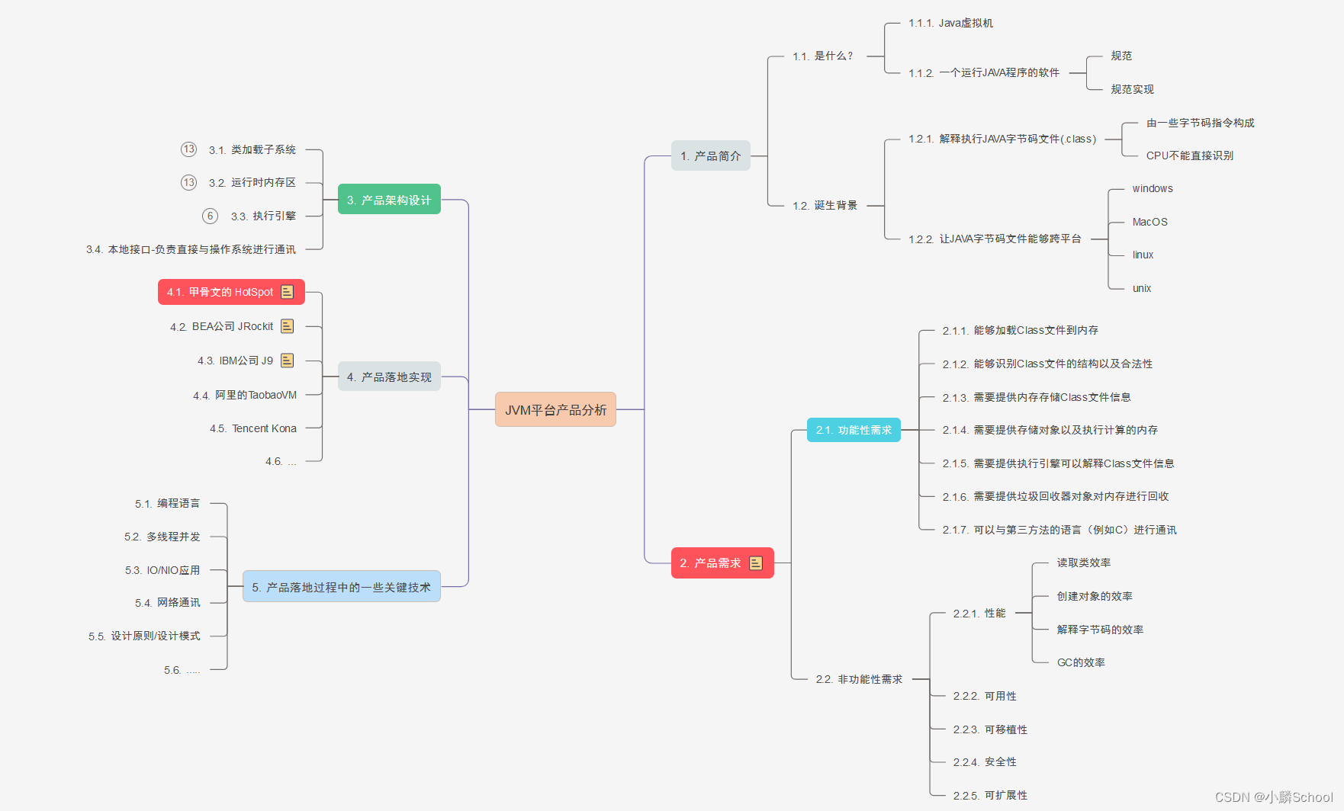The height and width of the screenshot is (811, 1344).
Task: Click topic 2.1.5. 需要提供执行引擎可以解释Class文件信息
Action: [x=1058, y=464]
